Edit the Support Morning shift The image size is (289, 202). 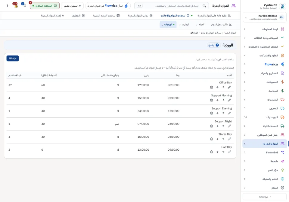(229, 100)
